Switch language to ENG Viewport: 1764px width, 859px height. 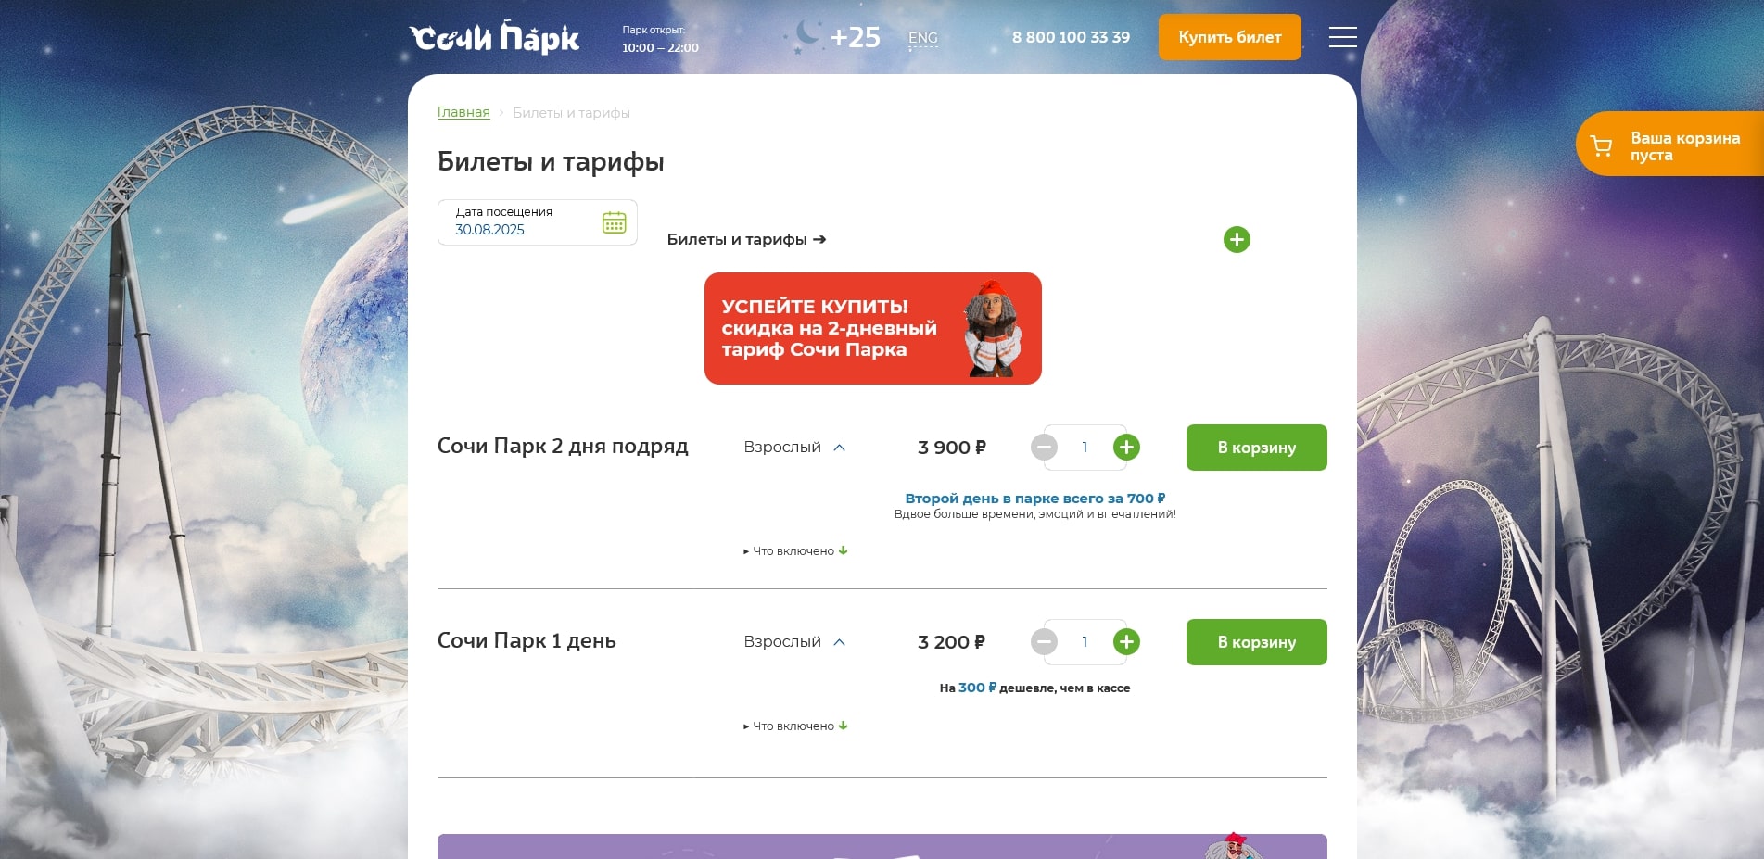(x=923, y=38)
